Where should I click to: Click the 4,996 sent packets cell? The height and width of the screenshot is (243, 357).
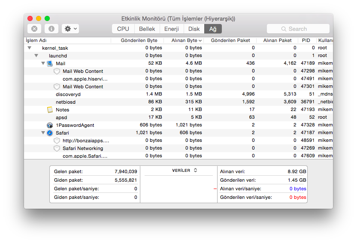point(248,94)
